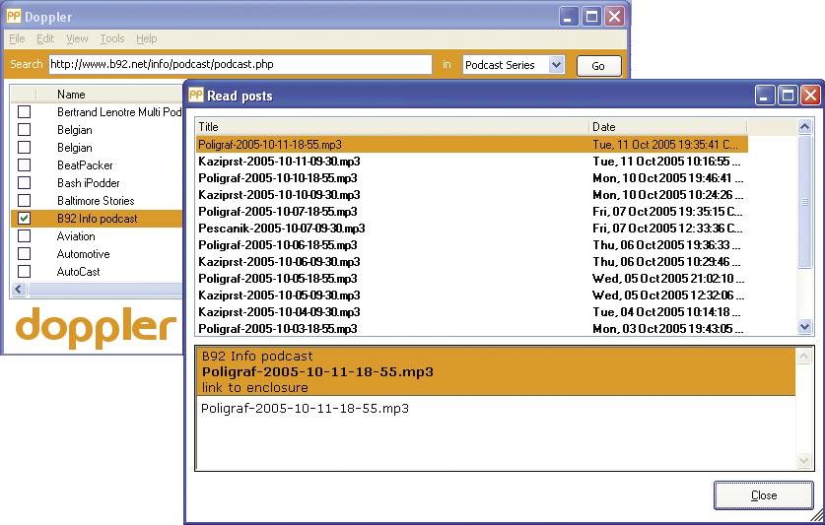The image size is (825, 525).
Task: Sort posts by Date column header
Action: click(x=667, y=127)
